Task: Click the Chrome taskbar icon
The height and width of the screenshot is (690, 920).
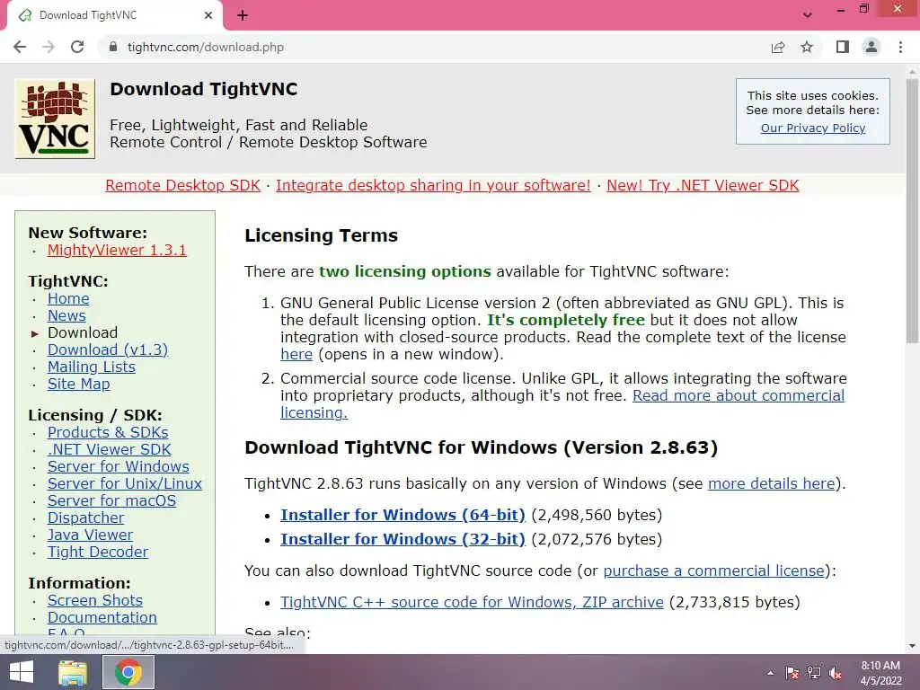Action: click(128, 672)
